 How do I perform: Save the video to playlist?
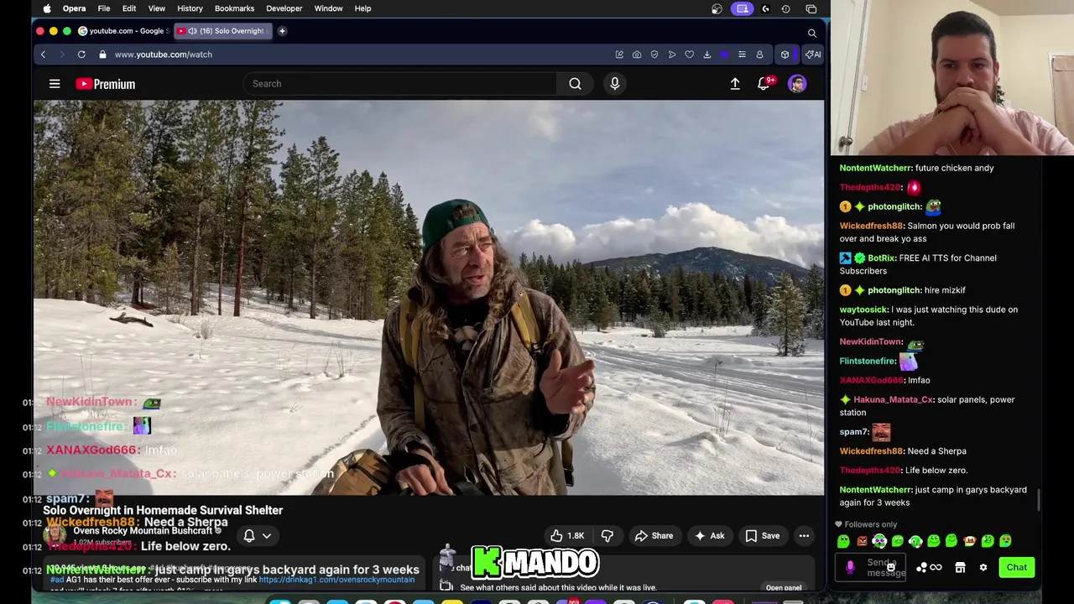[763, 536]
